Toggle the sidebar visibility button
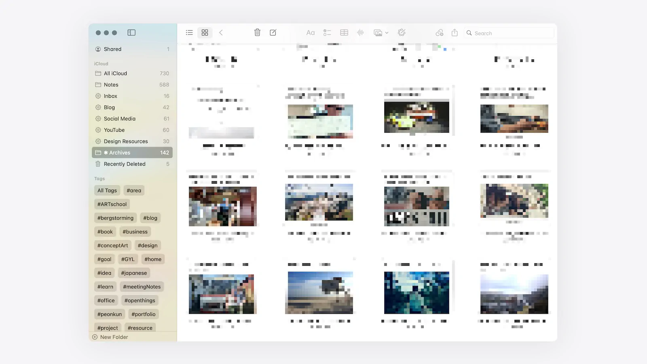The height and width of the screenshot is (364, 647). 131,33
